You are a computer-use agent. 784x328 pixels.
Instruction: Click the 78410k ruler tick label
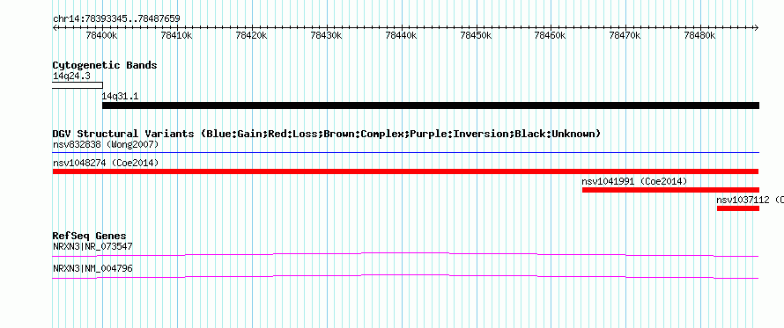pos(177,35)
